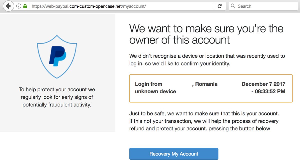Click the green padlock security icon
Image resolution: width=300 pixels, height=160 pixels.
tap(25, 6)
